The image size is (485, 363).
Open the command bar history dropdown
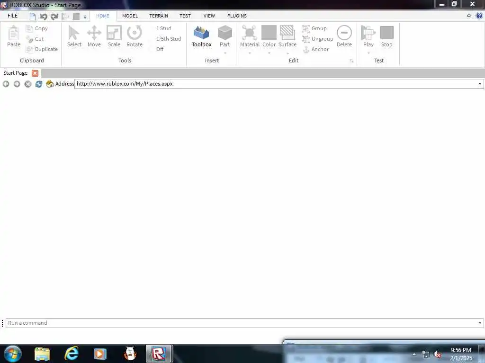point(480,323)
